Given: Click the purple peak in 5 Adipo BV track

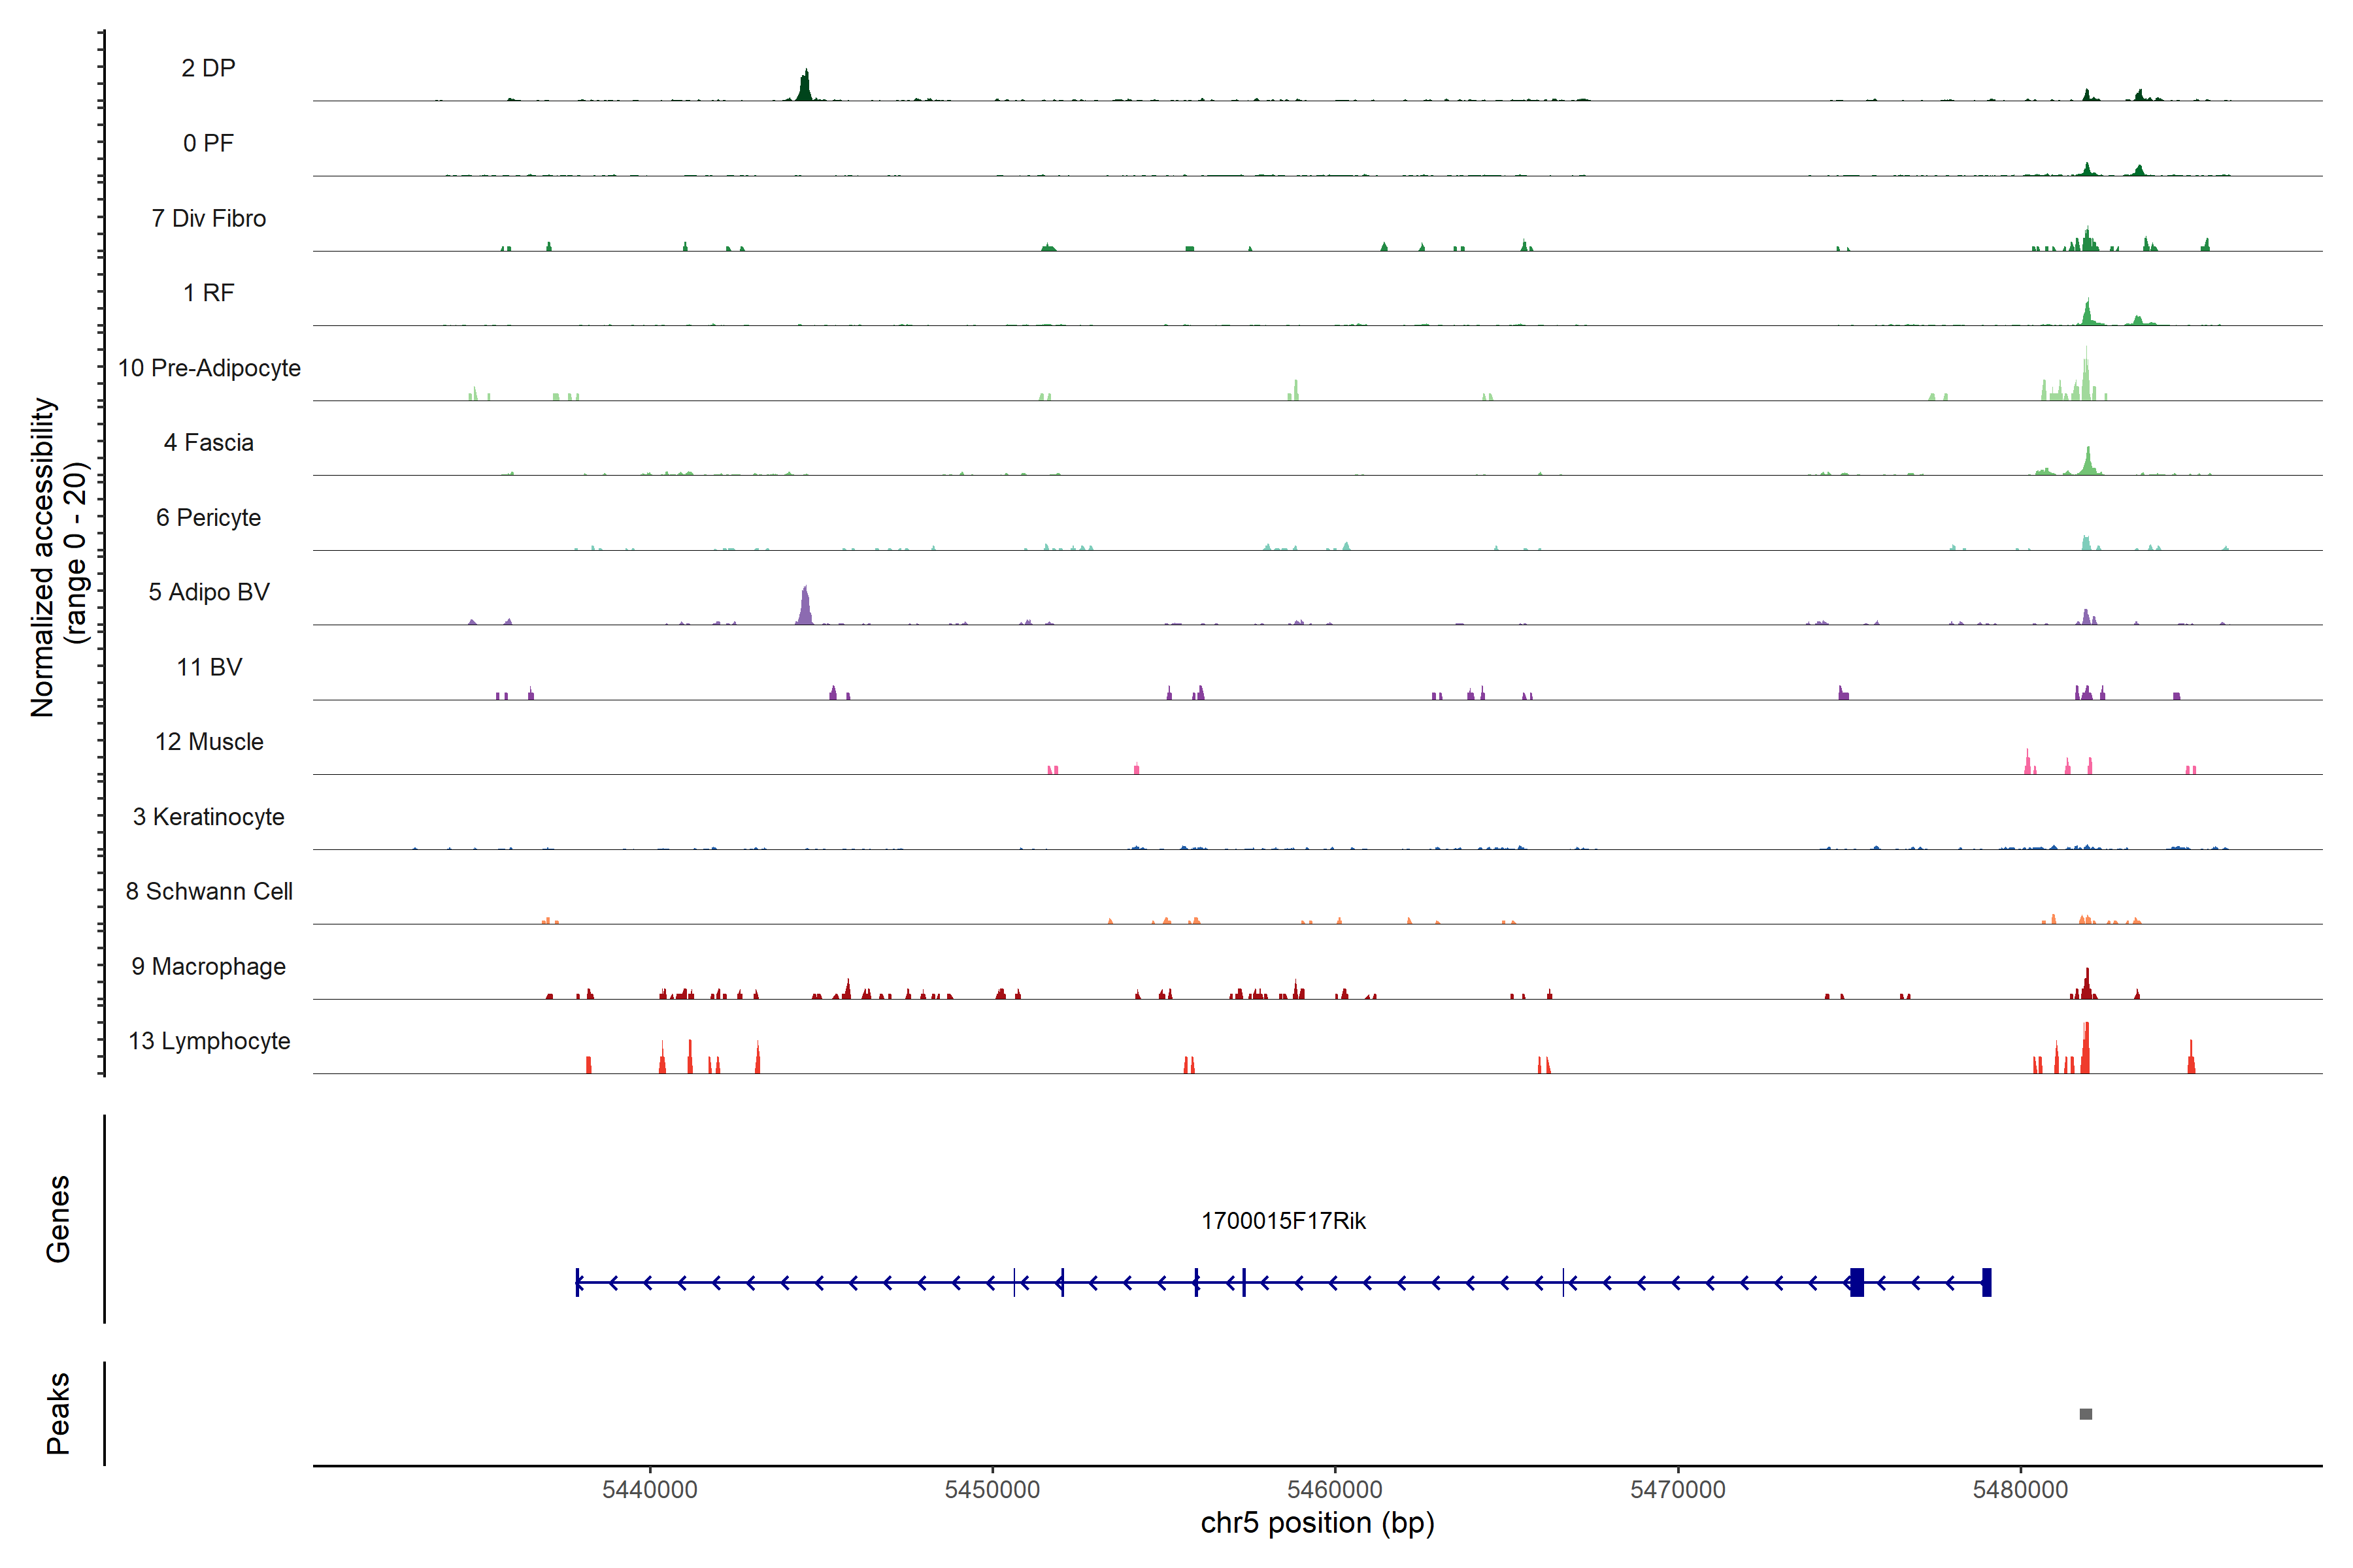Looking at the screenshot, I should pos(805,607).
